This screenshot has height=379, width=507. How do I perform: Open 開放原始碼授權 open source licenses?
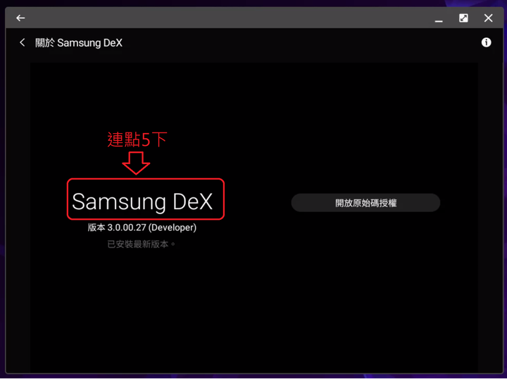point(365,203)
